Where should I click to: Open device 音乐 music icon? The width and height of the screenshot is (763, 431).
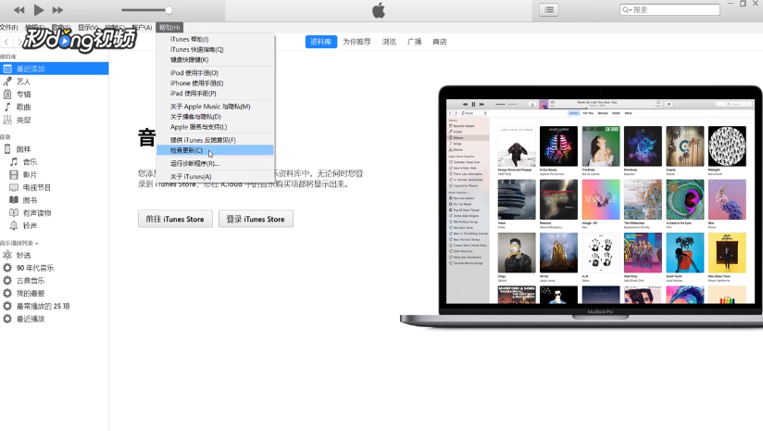point(14,161)
